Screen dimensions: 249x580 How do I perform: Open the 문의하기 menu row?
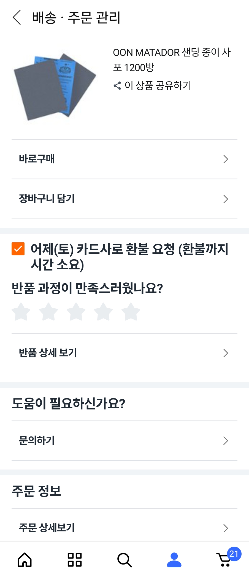(x=124, y=441)
